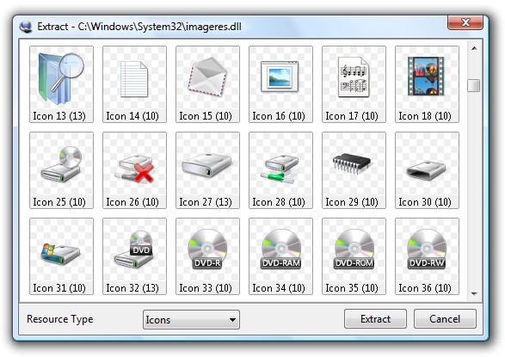Select the hard drive Icon 27

pyautogui.click(x=207, y=170)
